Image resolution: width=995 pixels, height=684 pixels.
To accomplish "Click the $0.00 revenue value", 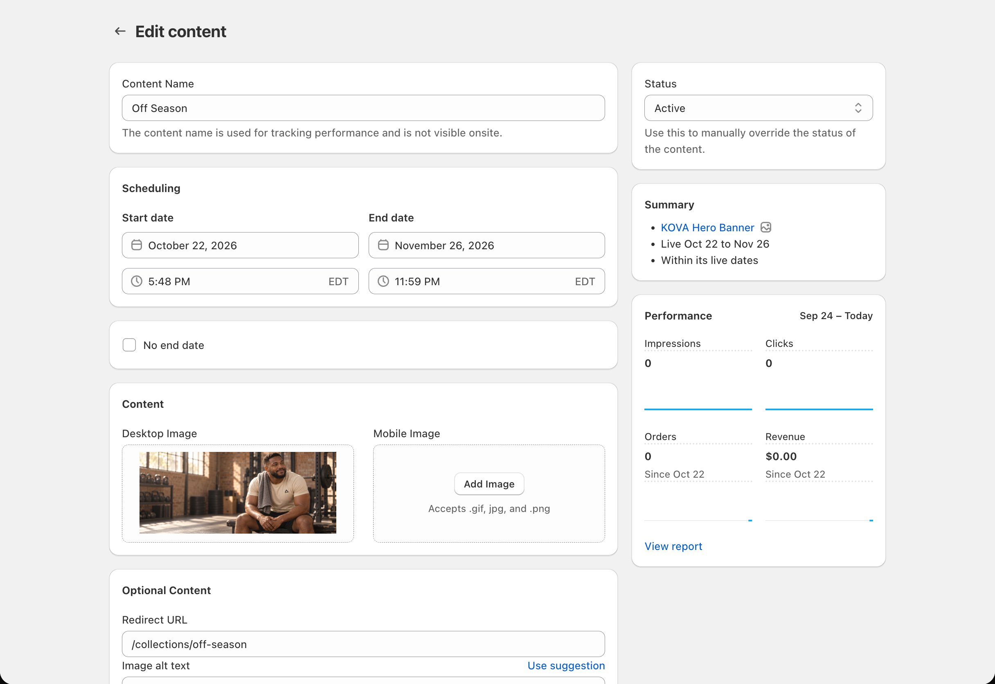I will tap(781, 456).
